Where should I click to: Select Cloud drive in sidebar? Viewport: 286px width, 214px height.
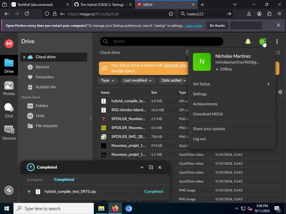tap(54, 57)
